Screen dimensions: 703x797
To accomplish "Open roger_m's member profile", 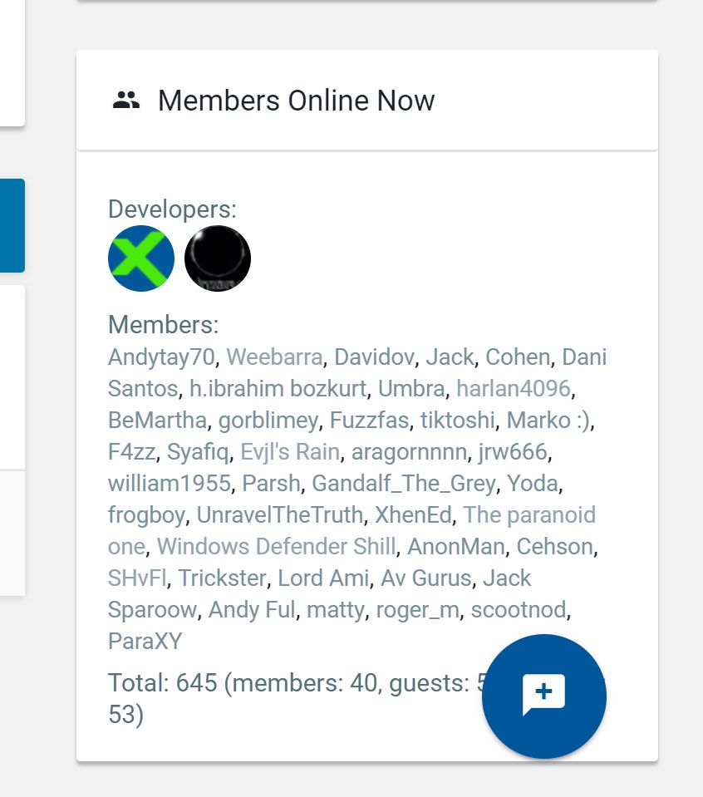I will [417, 610].
